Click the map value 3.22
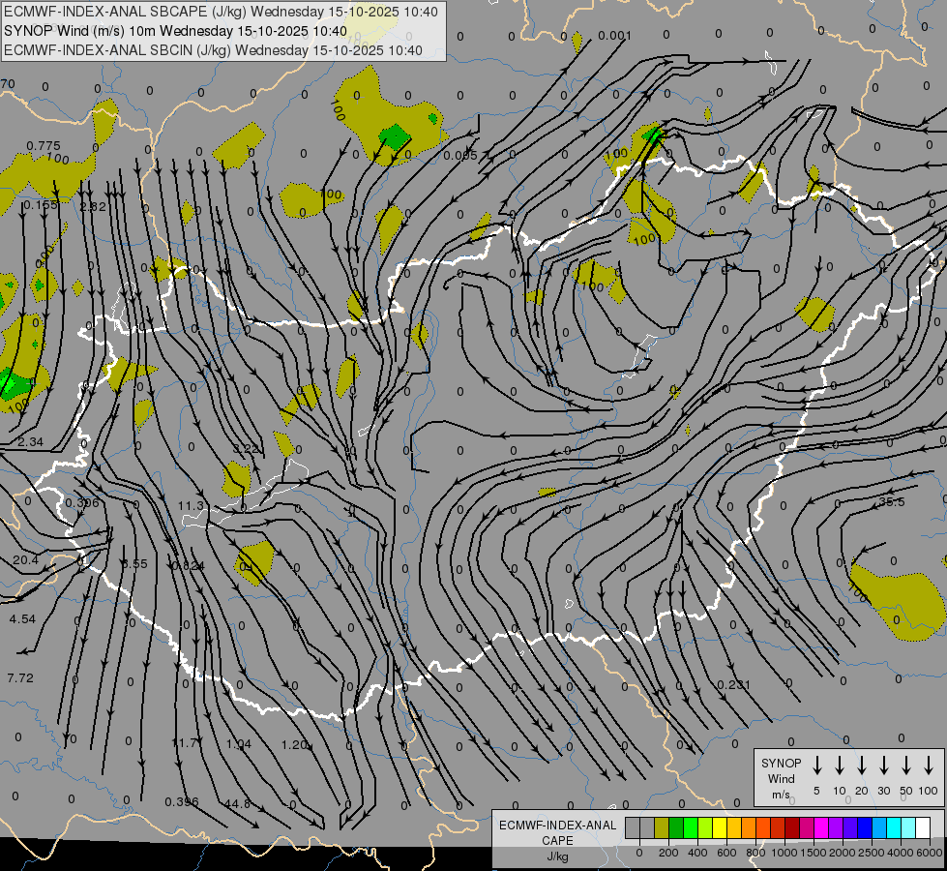The width and height of the screenshot is (947, 871). click(246, 448)
